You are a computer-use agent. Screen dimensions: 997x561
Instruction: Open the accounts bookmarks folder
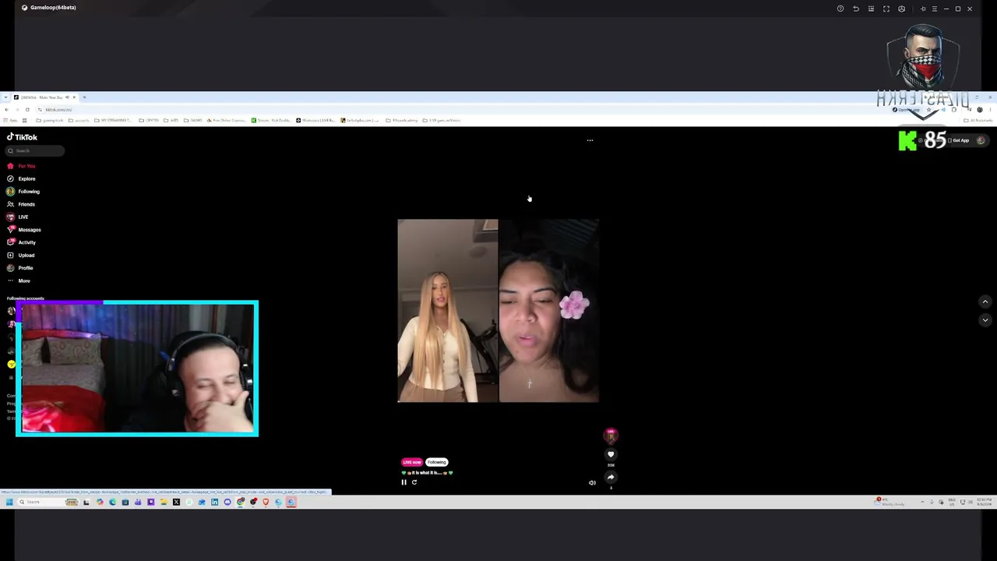tap(79, 121)
